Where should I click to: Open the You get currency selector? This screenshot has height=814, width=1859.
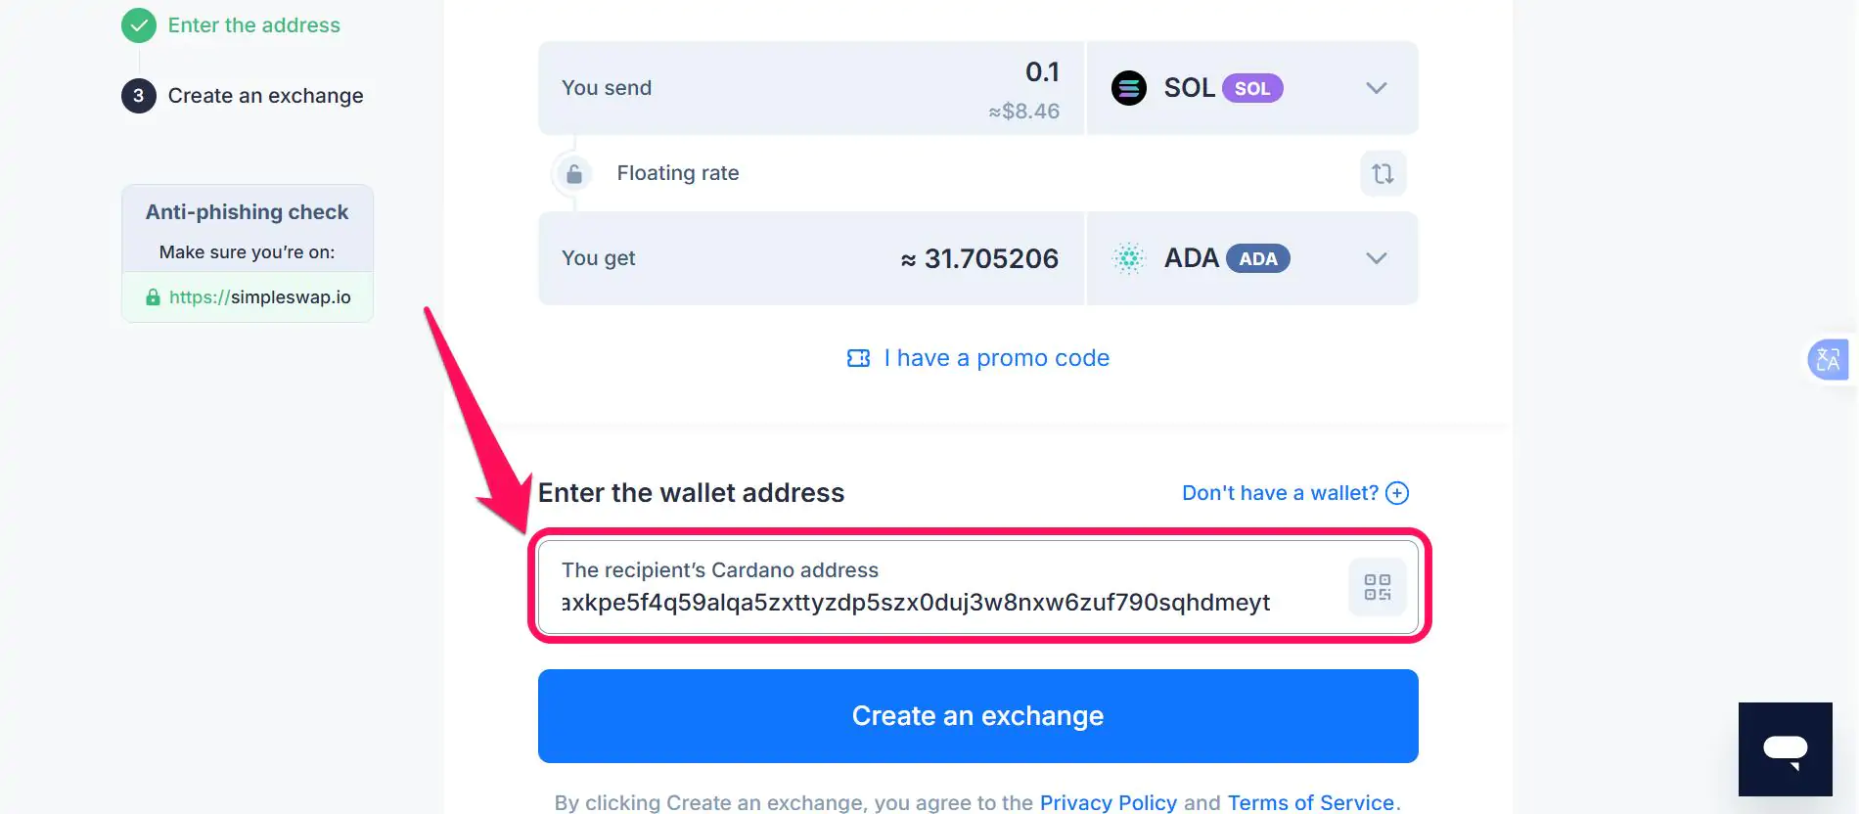tap(1252, 258)
